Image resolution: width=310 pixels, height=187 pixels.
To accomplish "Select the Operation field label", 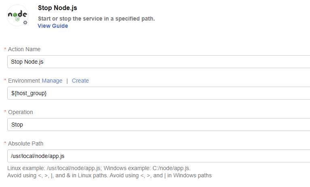I will pyautogui.click(x=21, y=112).
